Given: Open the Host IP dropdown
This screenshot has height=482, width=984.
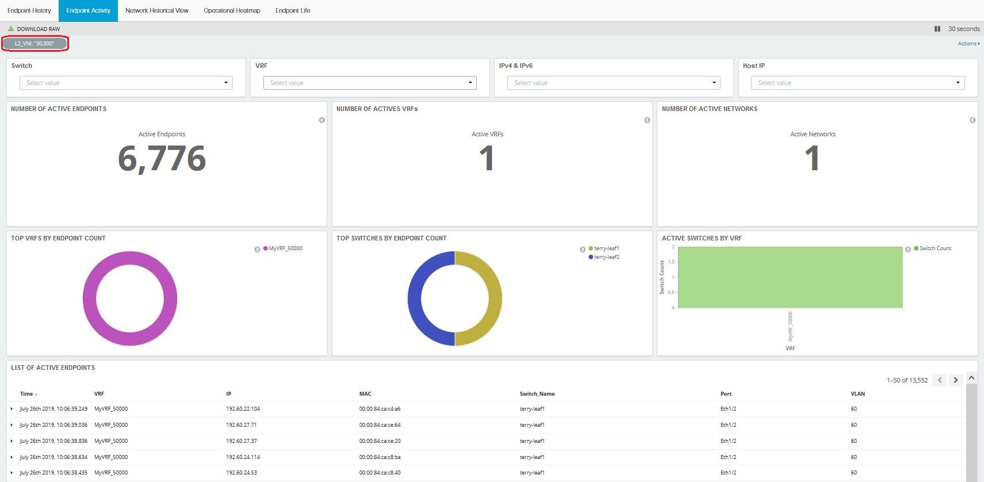Looking at the screenshot, I should pyautogui.click(x=857, y=83).
